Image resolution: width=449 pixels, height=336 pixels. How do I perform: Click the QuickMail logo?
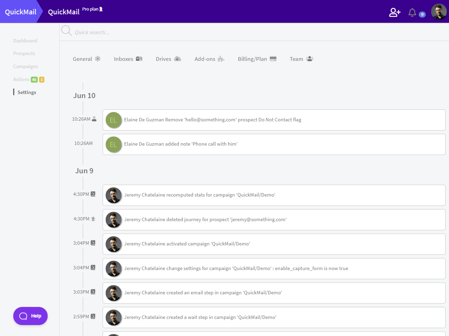[21, 12]
